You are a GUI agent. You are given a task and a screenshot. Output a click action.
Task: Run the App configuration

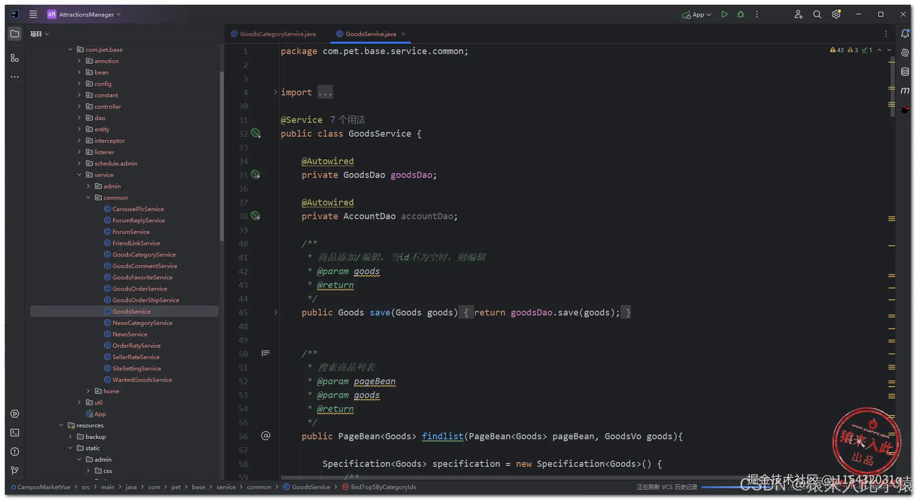point(725,14)
